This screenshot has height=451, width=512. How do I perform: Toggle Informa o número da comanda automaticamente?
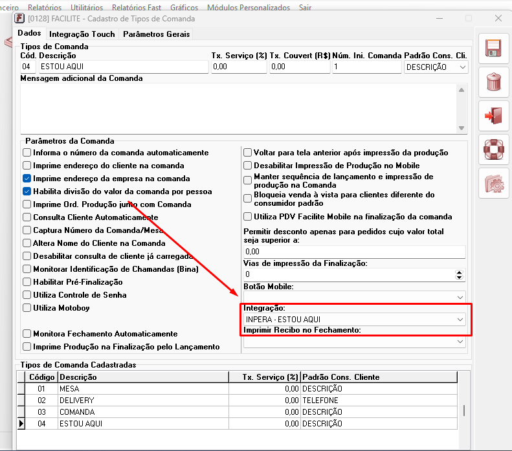27,153
